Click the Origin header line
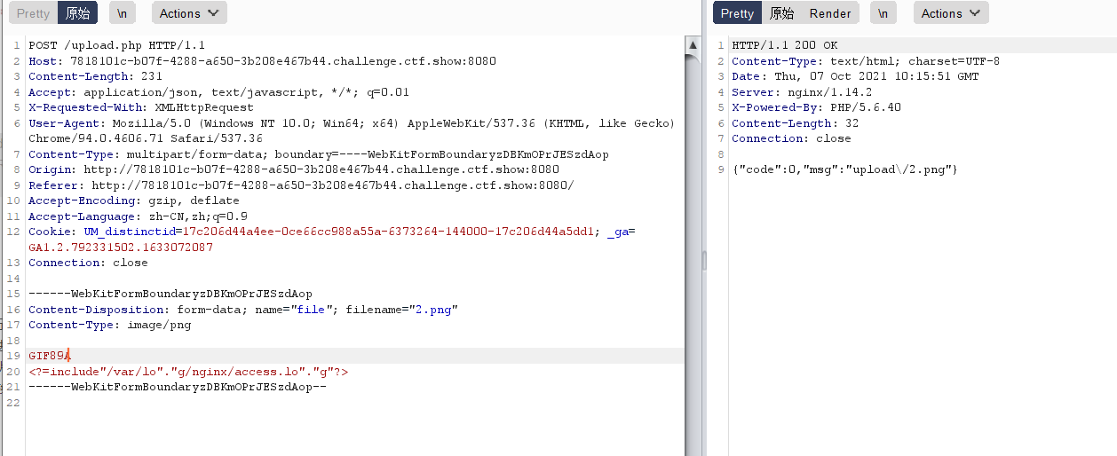This screenshot has height=456, width=1117. [x=294, y=169]
